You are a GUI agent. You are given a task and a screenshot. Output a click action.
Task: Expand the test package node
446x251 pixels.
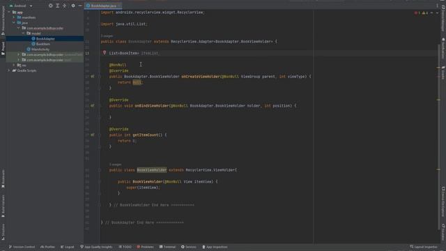pos(19,60)
